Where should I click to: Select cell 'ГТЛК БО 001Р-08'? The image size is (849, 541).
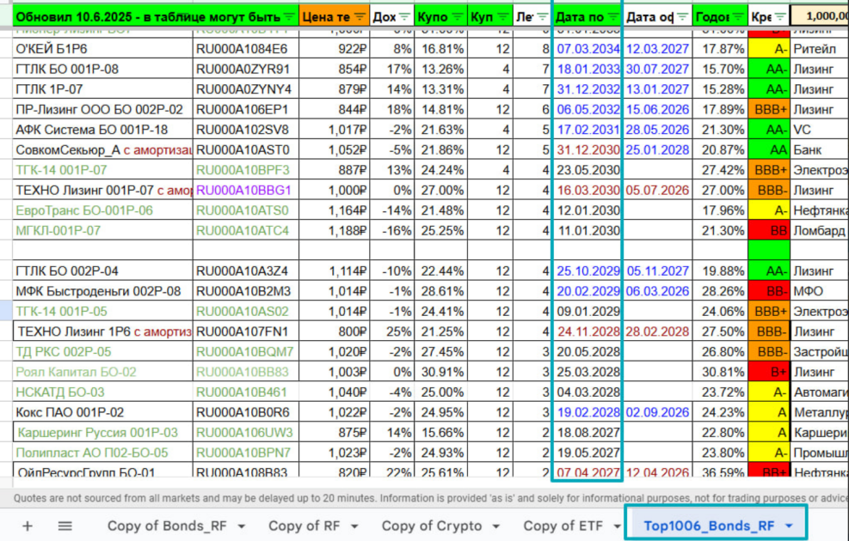coord(102,70)
